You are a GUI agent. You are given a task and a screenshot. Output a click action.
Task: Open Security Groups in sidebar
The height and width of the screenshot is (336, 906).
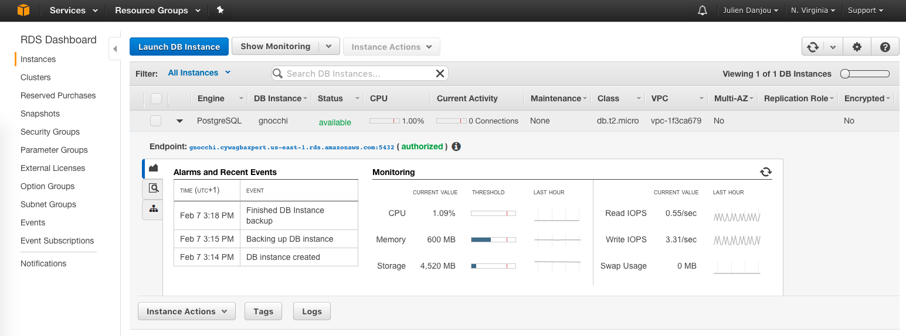tap(50, 132)
